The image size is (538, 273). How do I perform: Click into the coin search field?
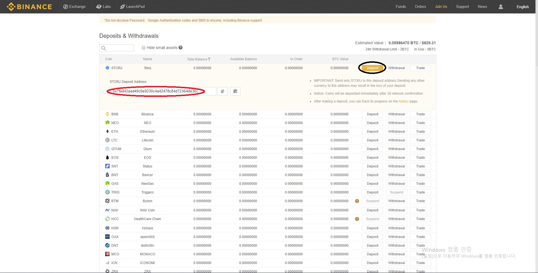[x=116, y=48]
